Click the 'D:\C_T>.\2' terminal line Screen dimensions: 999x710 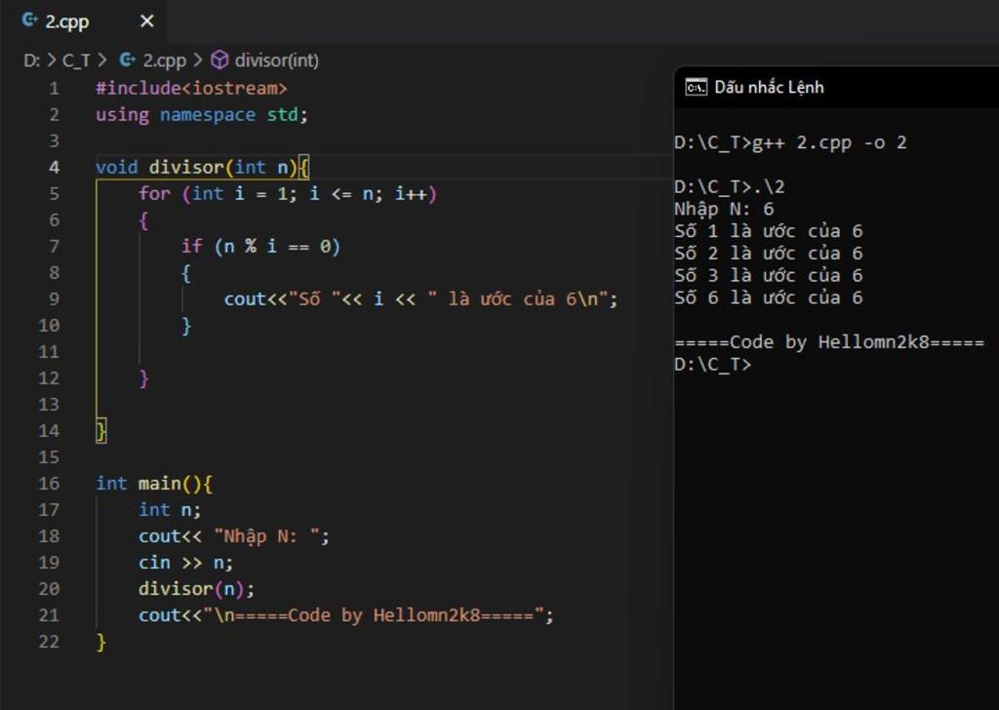[730, 187]
